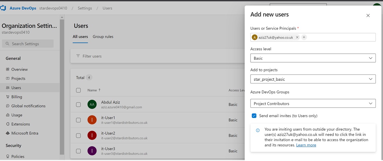Open the Add to projects dropdown
The height and width of the screenshot is (161, 383).
tap(313, 79)
